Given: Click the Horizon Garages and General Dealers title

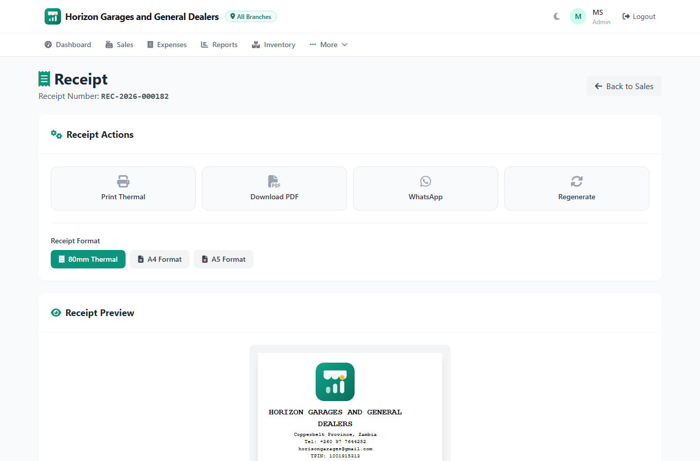Looking at the screenshot, I should [142, 16].
